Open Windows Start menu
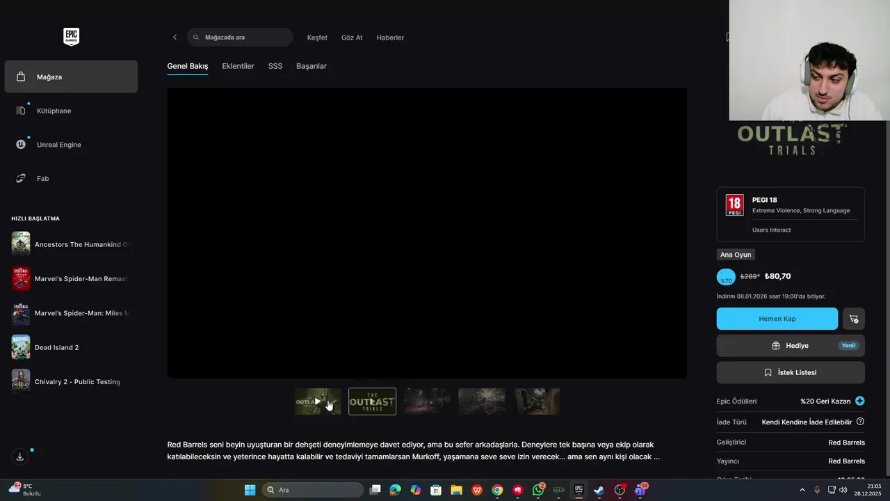The width and height of the screenshot is (890, 501). click(250, 490)
